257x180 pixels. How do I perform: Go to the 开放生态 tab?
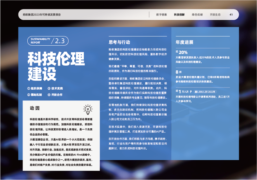[x=215, y=15]
